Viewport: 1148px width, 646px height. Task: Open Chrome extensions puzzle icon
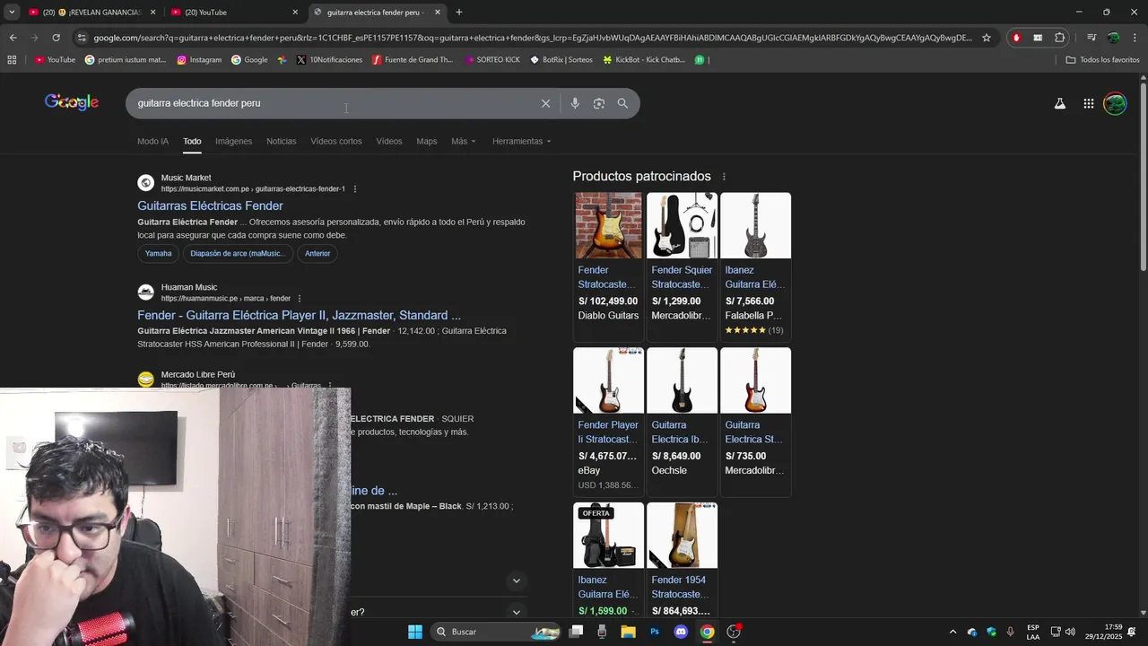click(1059, 38)
